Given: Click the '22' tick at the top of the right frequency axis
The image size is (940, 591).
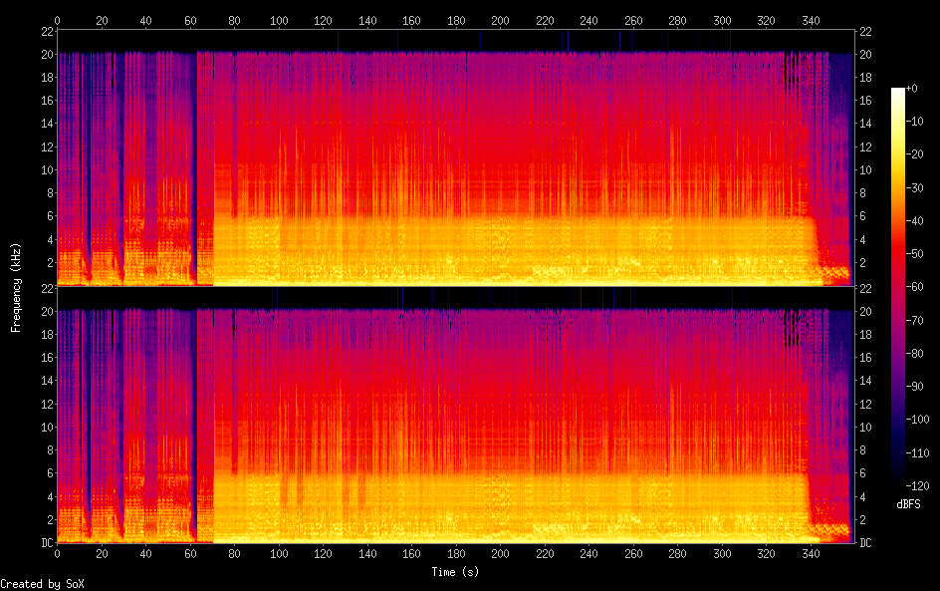Looking at the screenshot, I should tap(865, 31).
